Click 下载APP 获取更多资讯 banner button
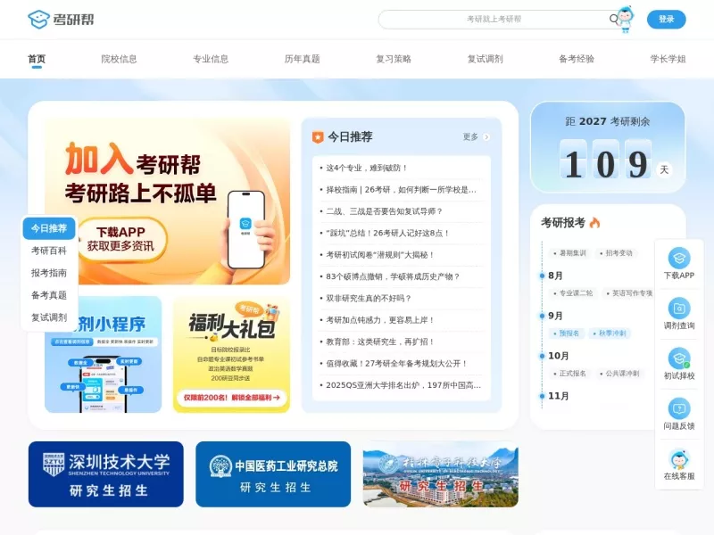 tap(120, 239)
